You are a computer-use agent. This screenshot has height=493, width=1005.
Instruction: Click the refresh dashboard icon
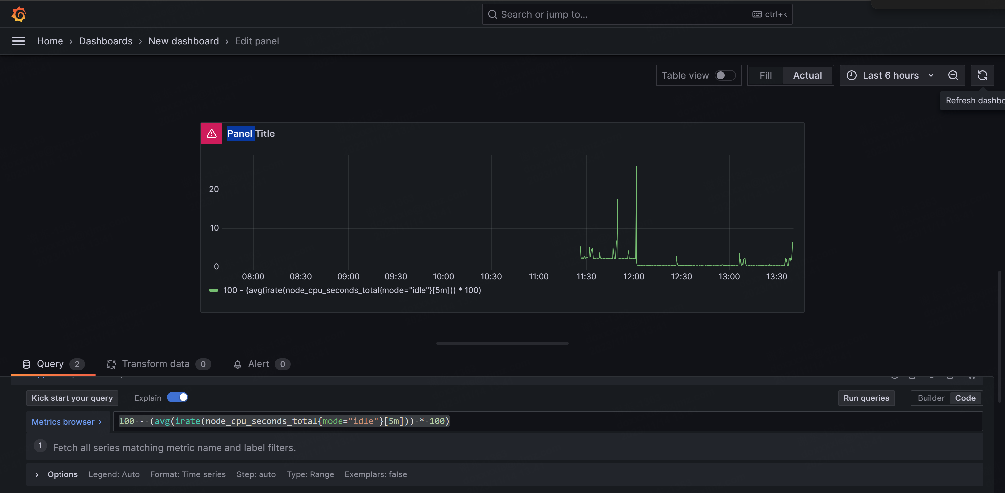pyautogui.click(x=982, y=75)
